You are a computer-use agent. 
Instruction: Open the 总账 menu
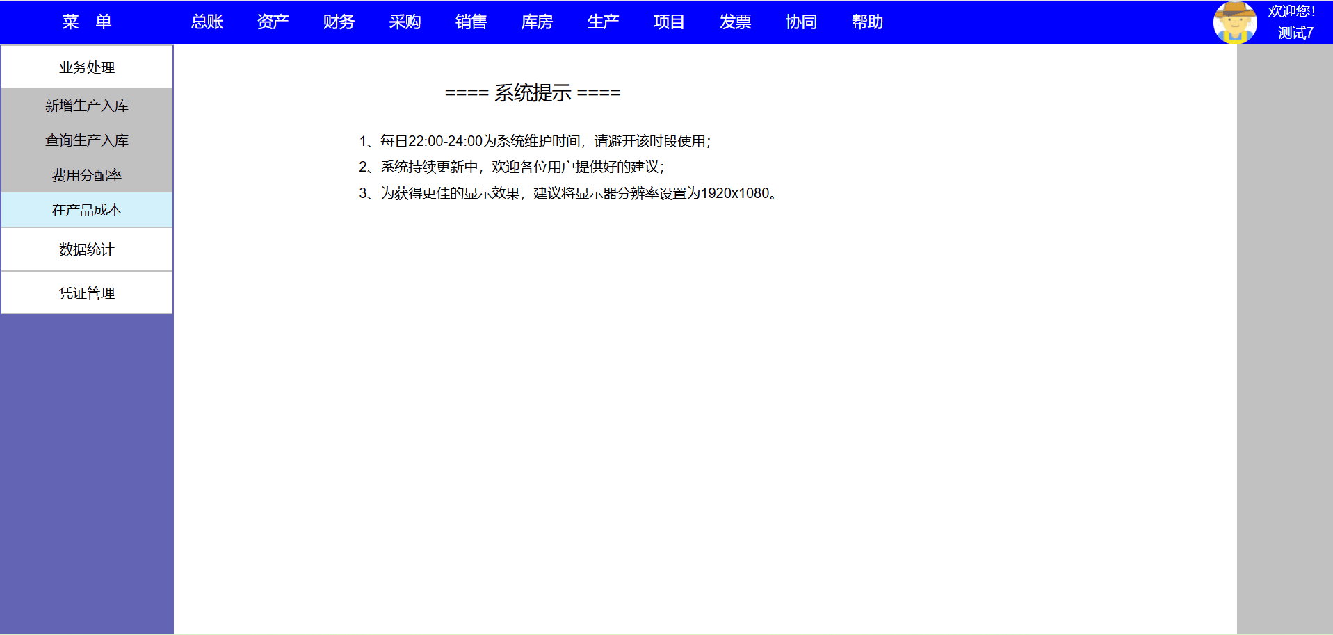point(207,22)
